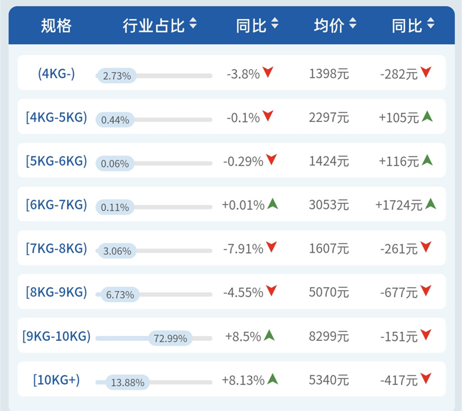Select the [9KG-10KG) specification label
Image resolution: width=462 pixels, height=411 pixels.
[x=56, y=336]
